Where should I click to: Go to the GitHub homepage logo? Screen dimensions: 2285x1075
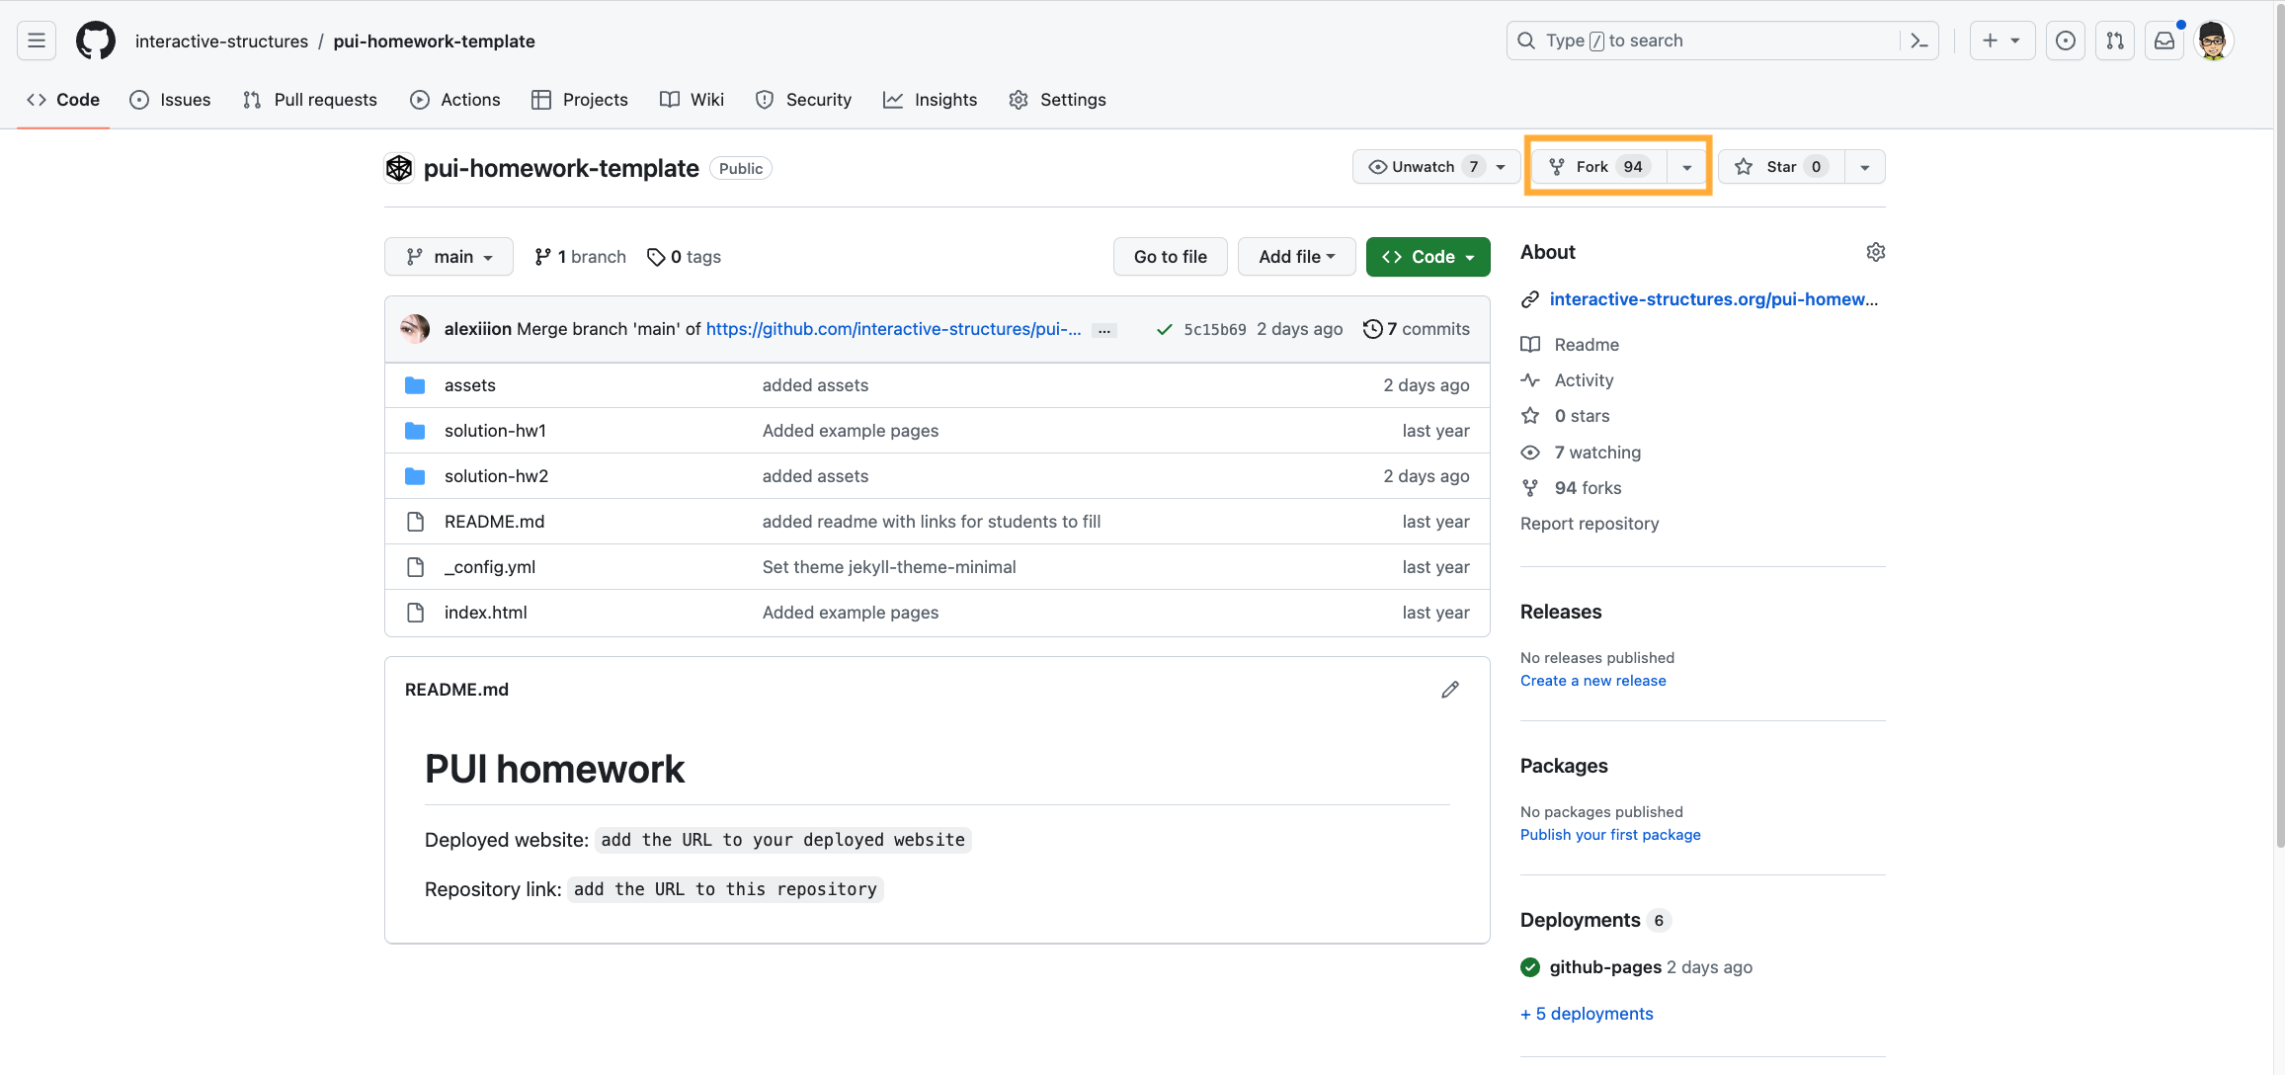[x=96, y=41]
